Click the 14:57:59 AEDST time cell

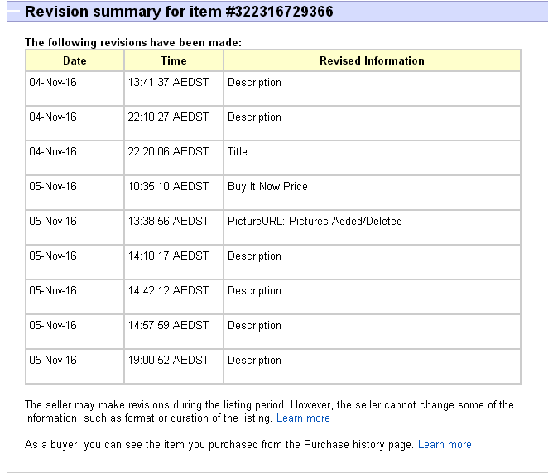[x=168, y=326]
